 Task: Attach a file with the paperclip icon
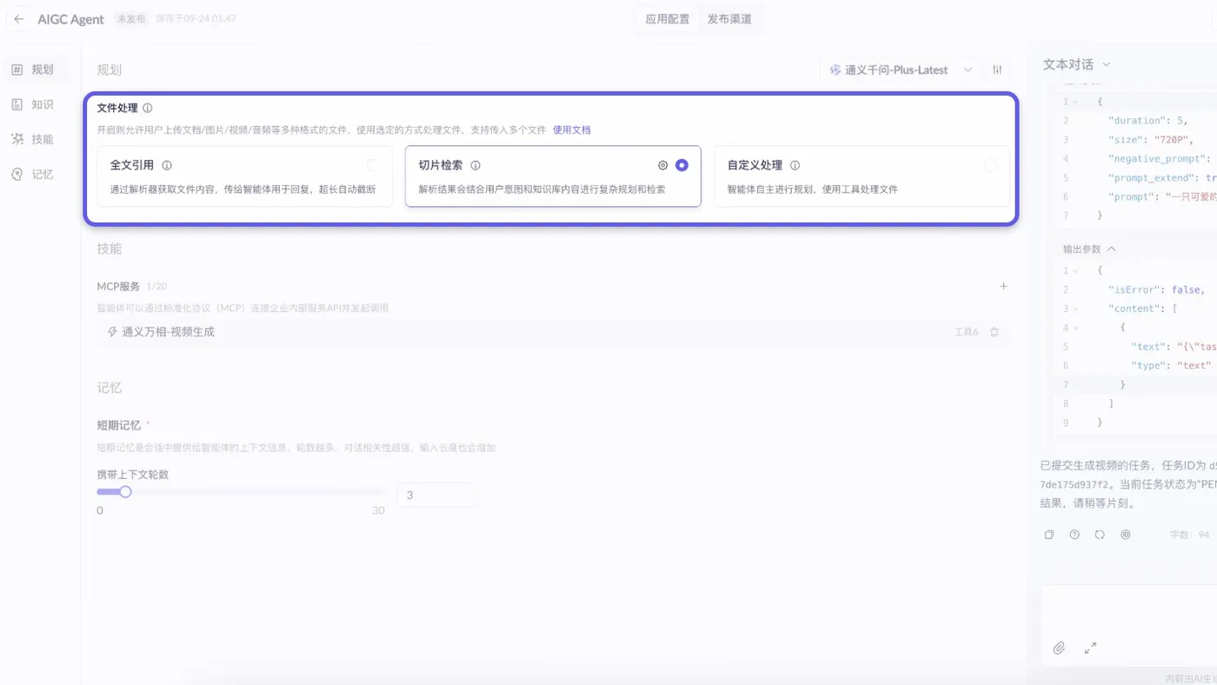[1059, 648]
